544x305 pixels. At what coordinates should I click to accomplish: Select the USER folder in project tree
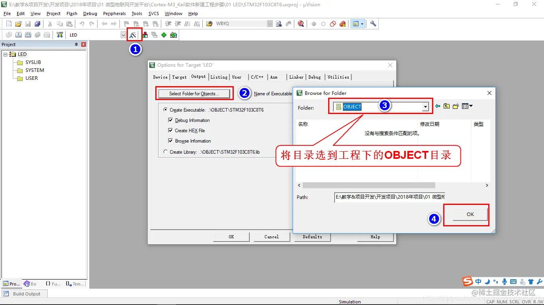[31, 78]
